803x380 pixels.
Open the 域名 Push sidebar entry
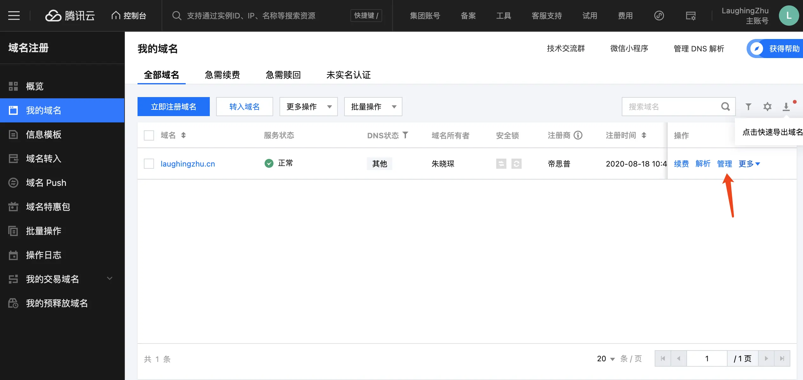tap(46, 183)
